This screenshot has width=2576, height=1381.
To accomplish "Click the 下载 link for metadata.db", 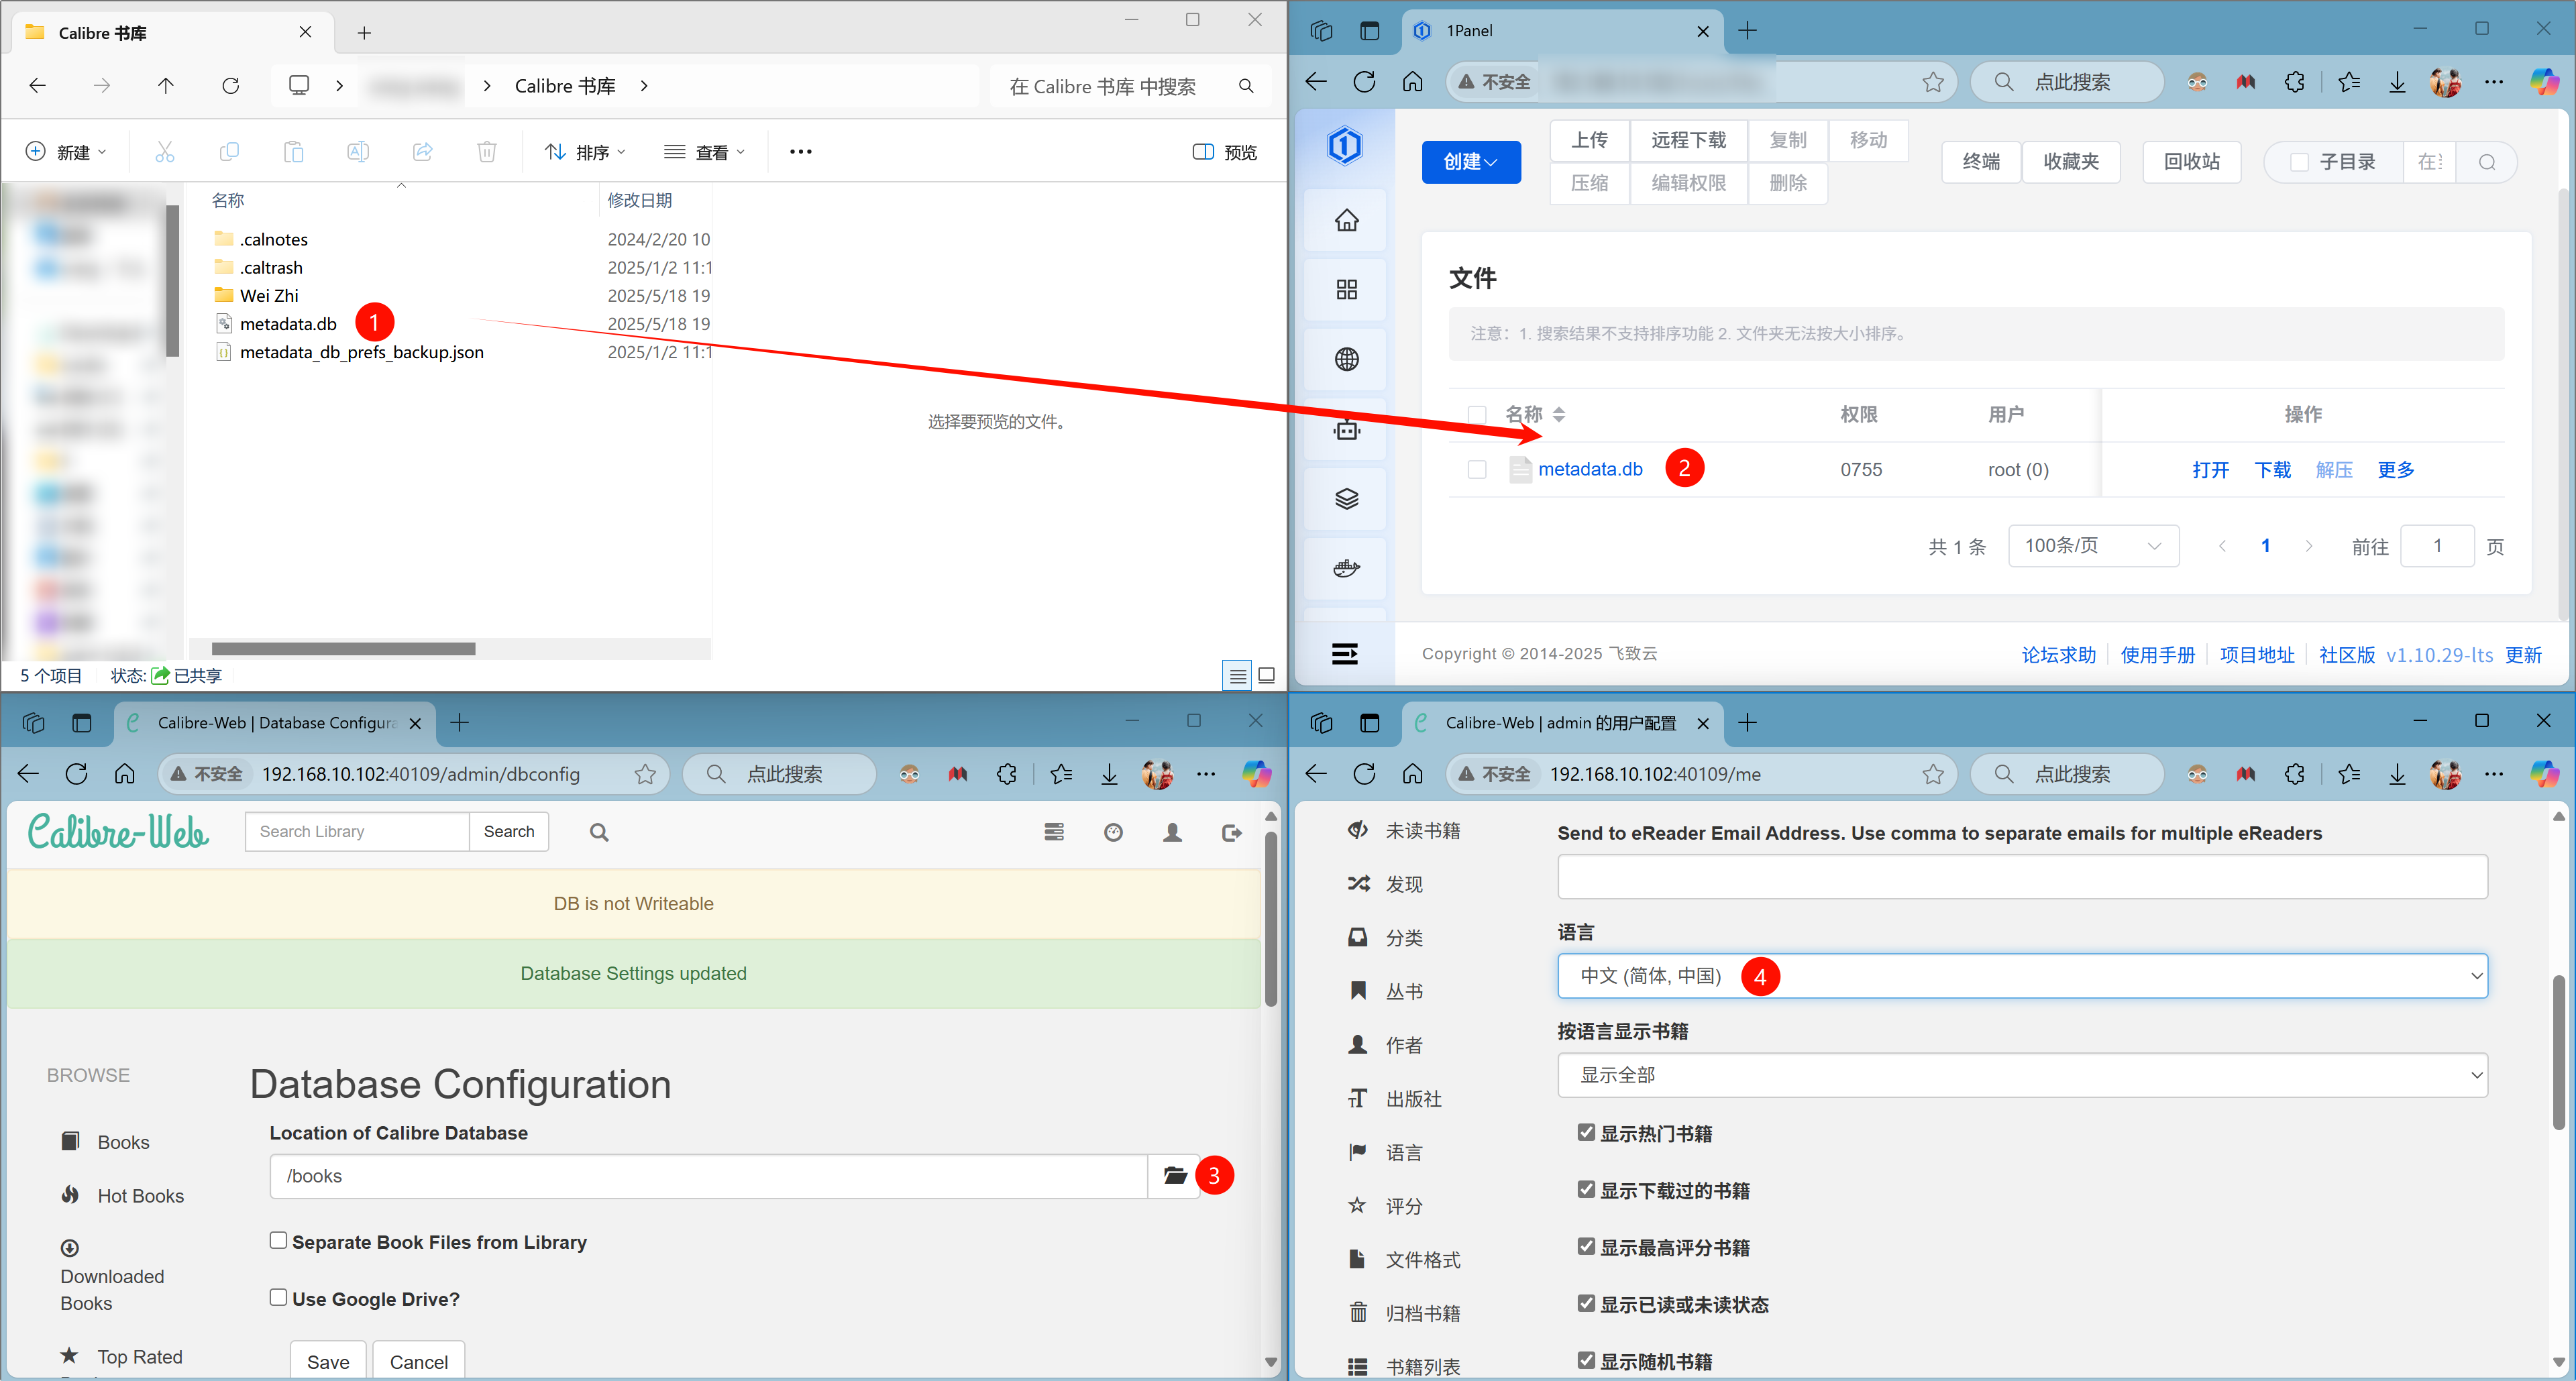I will point(2272,469).
